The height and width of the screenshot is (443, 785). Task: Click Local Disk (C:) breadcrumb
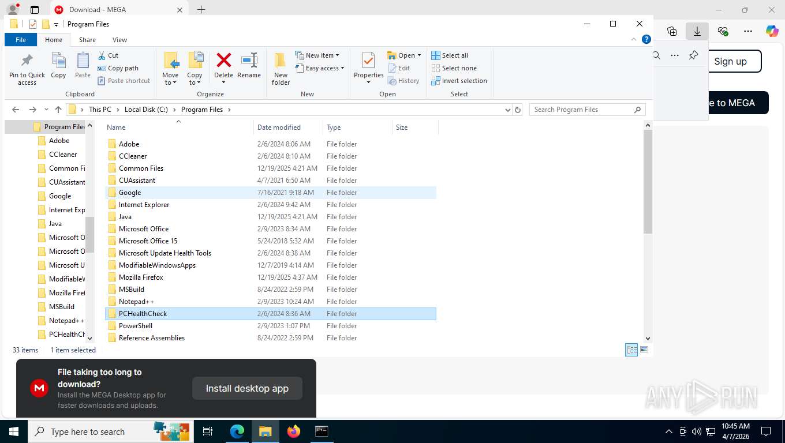pos(146,110)
